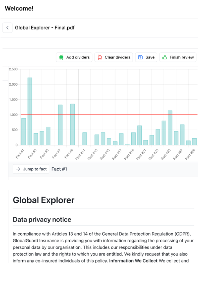This screenshot has height=298, width=198.
Task: Click the blue Save disk icon
Action: [140, 57]
